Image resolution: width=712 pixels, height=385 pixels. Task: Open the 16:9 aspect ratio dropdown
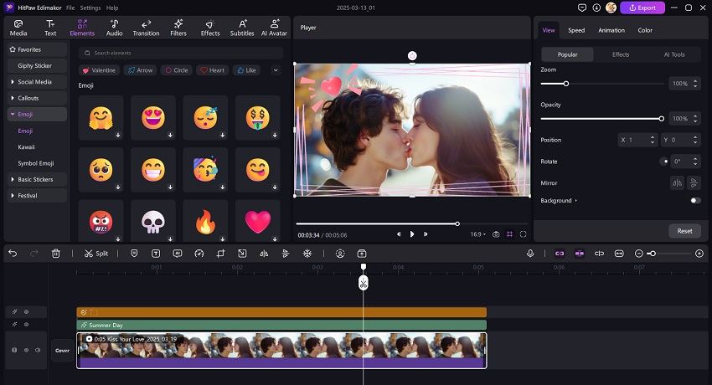click(x=477, y=234)
